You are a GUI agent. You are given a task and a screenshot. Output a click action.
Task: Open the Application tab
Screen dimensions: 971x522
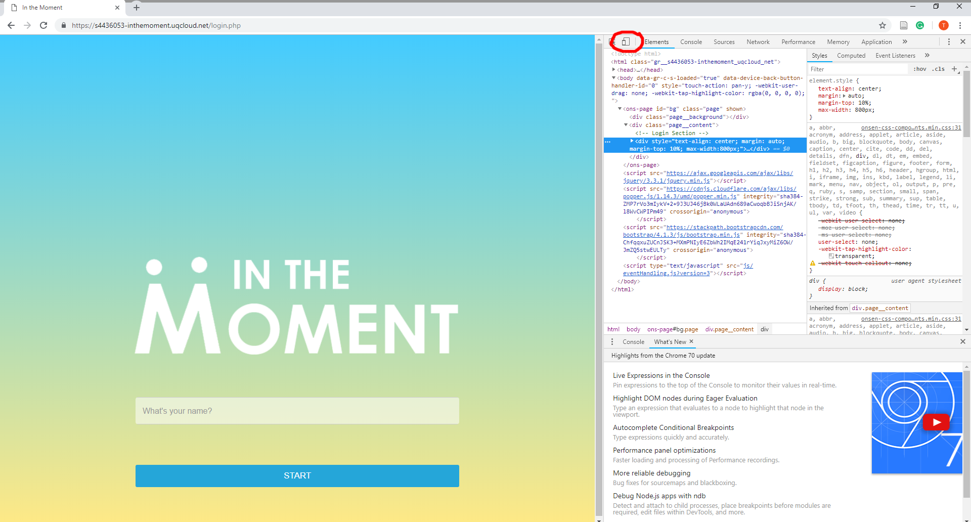[x=876, y=42]
